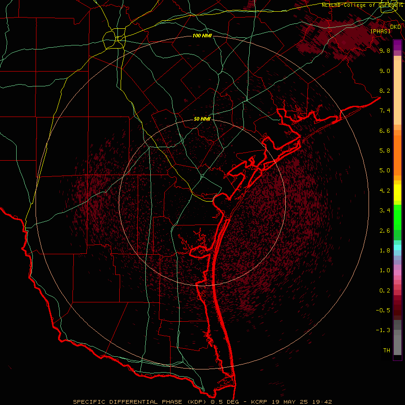
Task: Pick the pink band near 1.0 on scale
Action: click(x=397, y=273)
